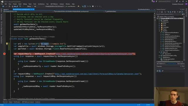Select the BaseModel.cs file
The width and height of the screenshot is (188, 106).
coord(166,57)
